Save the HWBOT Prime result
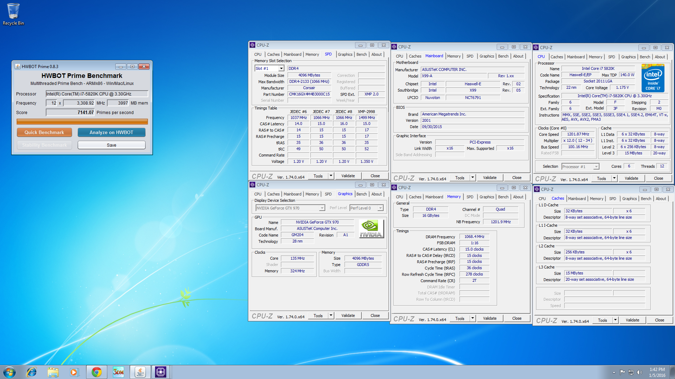The height and width of the screenshot is (379, 675). (111, 145)
